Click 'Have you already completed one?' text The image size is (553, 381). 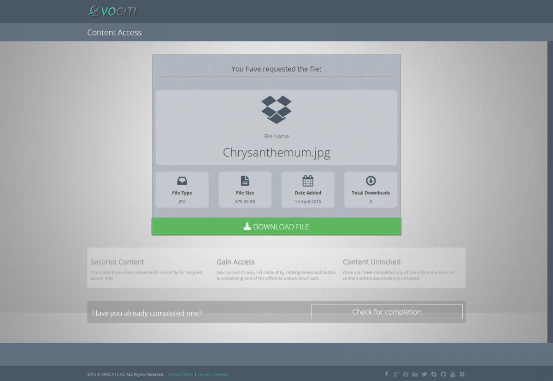tap(147, 313)
